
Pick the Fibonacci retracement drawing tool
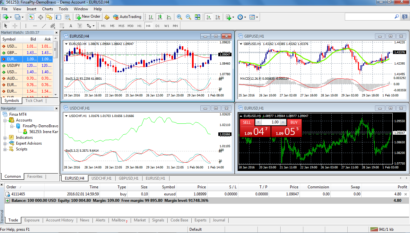tap(62, 26)
